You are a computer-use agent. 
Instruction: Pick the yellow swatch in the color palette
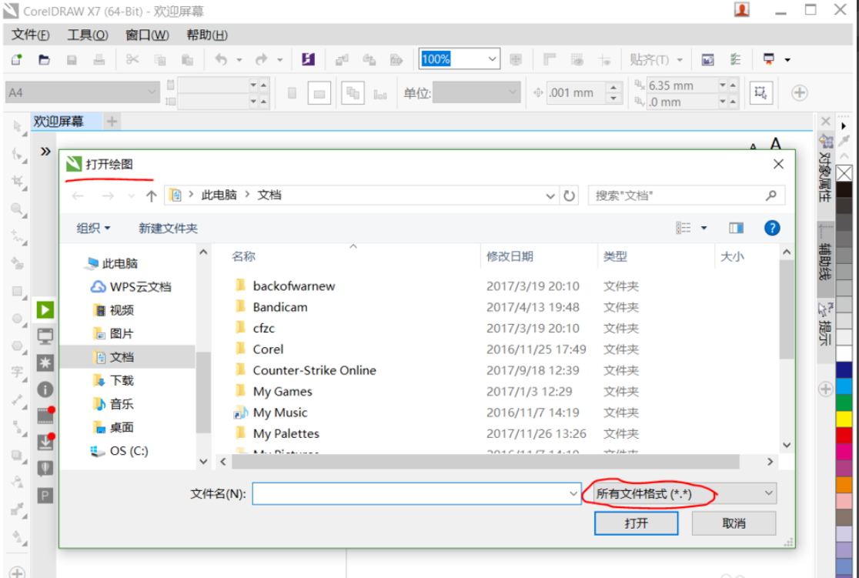pyautogui.click(x=844, y=419)
